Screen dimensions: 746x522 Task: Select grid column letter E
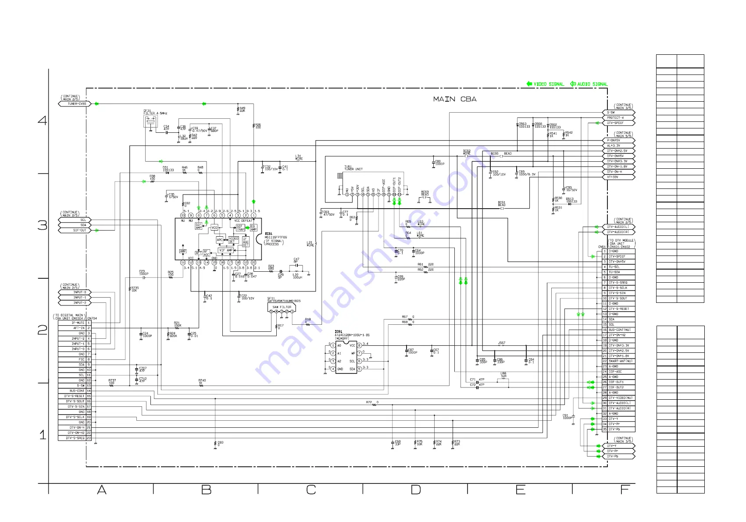click(521, 490)
